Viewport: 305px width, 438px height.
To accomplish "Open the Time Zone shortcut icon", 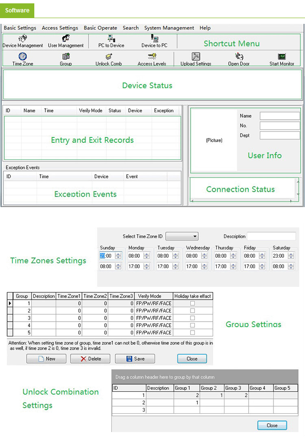I will (22, 57).
